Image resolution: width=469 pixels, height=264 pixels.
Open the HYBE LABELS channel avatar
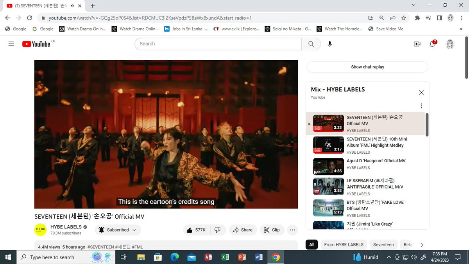(x=41, y=230)
